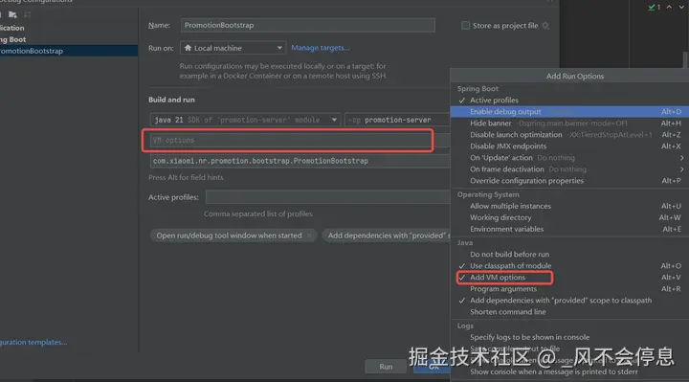
Task: Select Disable JMX endpoints option
Action: coord(569,146)
